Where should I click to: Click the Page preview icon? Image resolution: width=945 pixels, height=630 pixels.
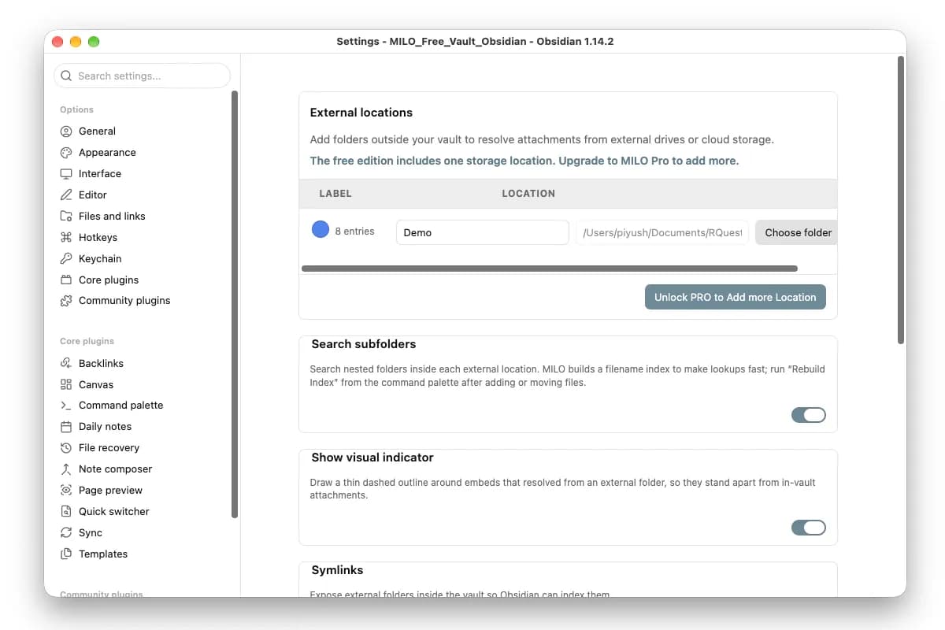pyautogui.click(x=66, y=491)
